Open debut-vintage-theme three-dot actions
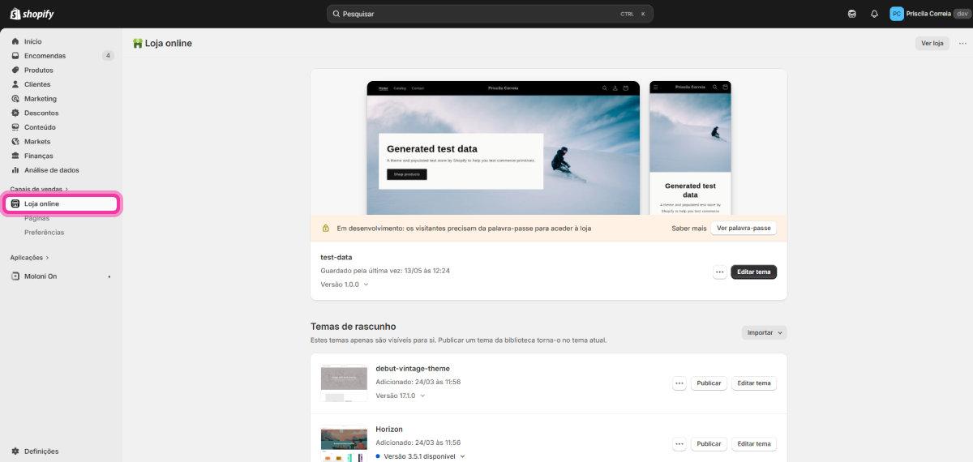Screen dimensions: 973x462 click(x=679, y=383)
